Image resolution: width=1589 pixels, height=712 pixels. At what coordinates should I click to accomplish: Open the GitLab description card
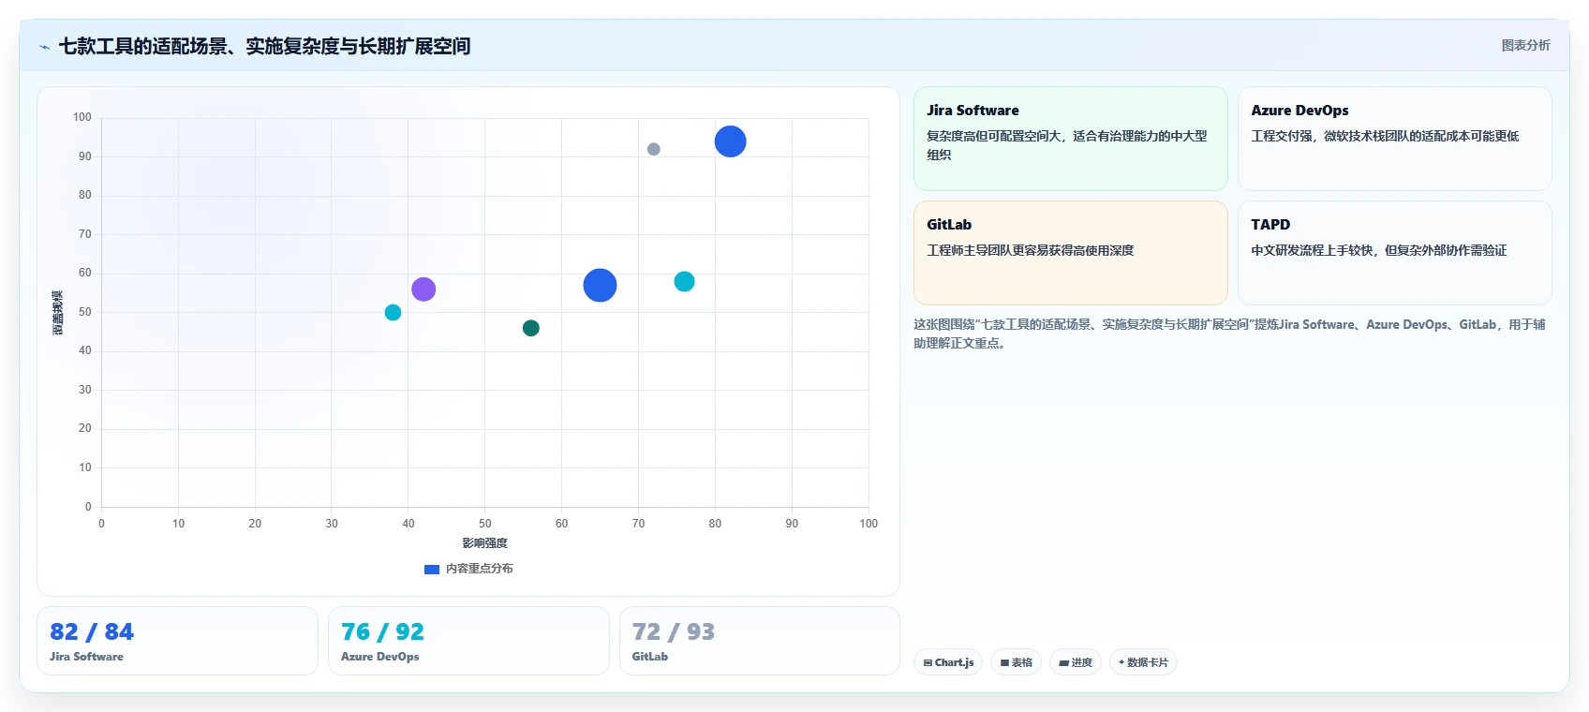[1070, 253]
